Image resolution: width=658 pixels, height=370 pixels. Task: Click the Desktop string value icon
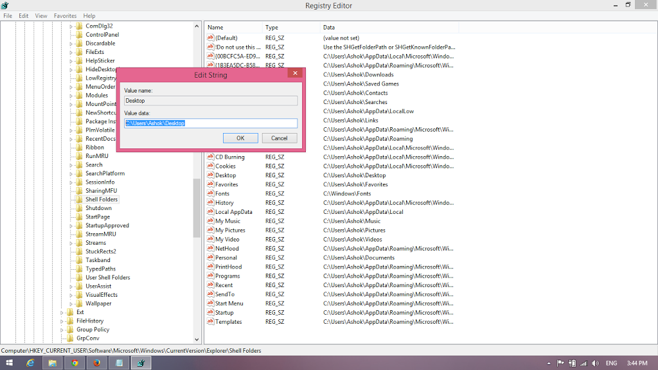[x=210, y=175]
